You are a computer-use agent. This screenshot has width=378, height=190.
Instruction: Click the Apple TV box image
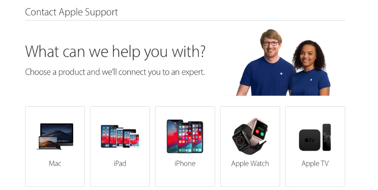310,140
